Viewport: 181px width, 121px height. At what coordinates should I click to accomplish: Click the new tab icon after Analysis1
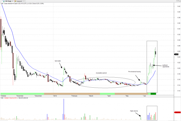[x=24, y=1]
